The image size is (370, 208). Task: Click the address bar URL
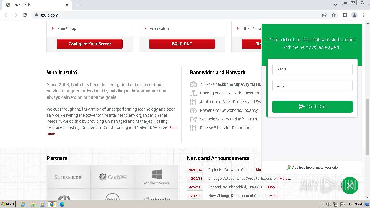coord(49,15)
